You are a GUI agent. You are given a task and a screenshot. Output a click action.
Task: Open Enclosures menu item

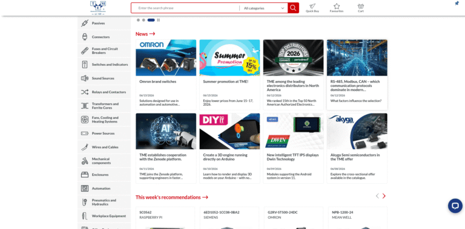pyautogui.click(x=104, y=175)
